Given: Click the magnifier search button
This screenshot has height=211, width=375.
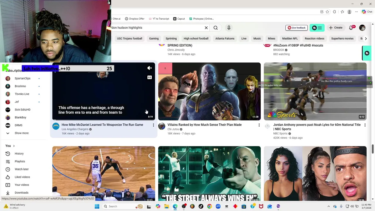Looking at the screenshot, I should [216, 28].
